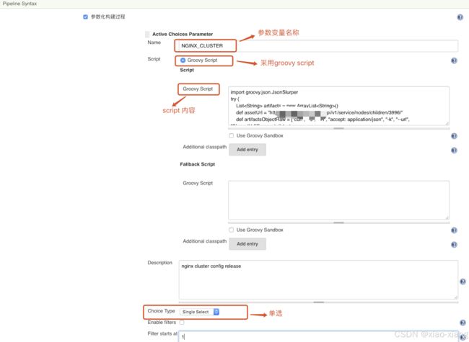This screenshot has height=342, width=469.
Task: Select the Groovy Script radio button
Action: [x=183, y=60]
